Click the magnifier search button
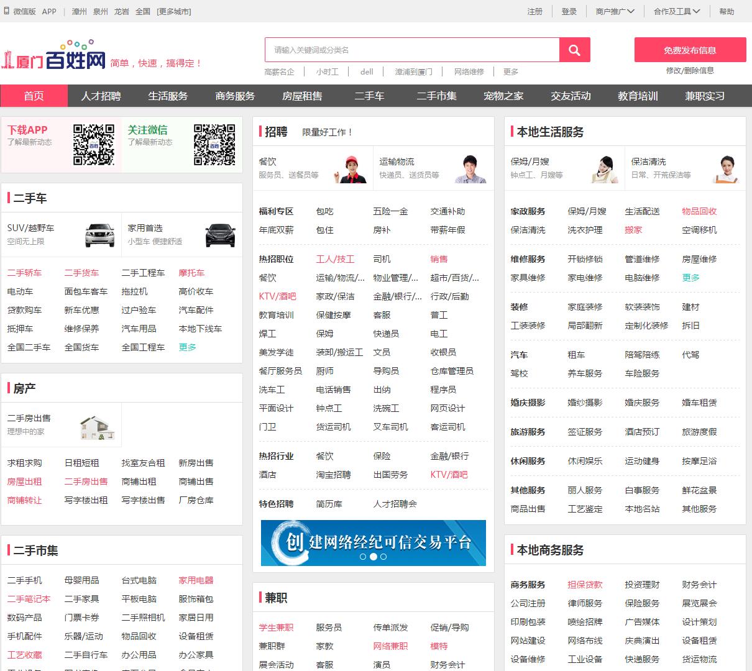 tap(574, 50)
